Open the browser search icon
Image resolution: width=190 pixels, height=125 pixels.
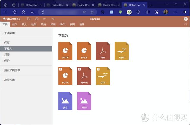click(32, 12)
